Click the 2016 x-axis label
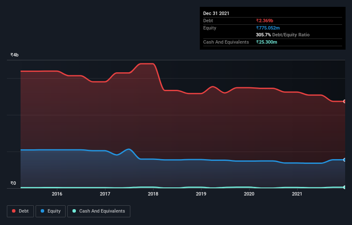This screenshot has height=225, width=352. (x=57, y=194)
